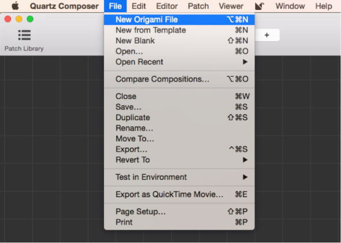Open the Patch Library icon
The width and height of the screenshot is (341, 243).
(x=24, y=35)
